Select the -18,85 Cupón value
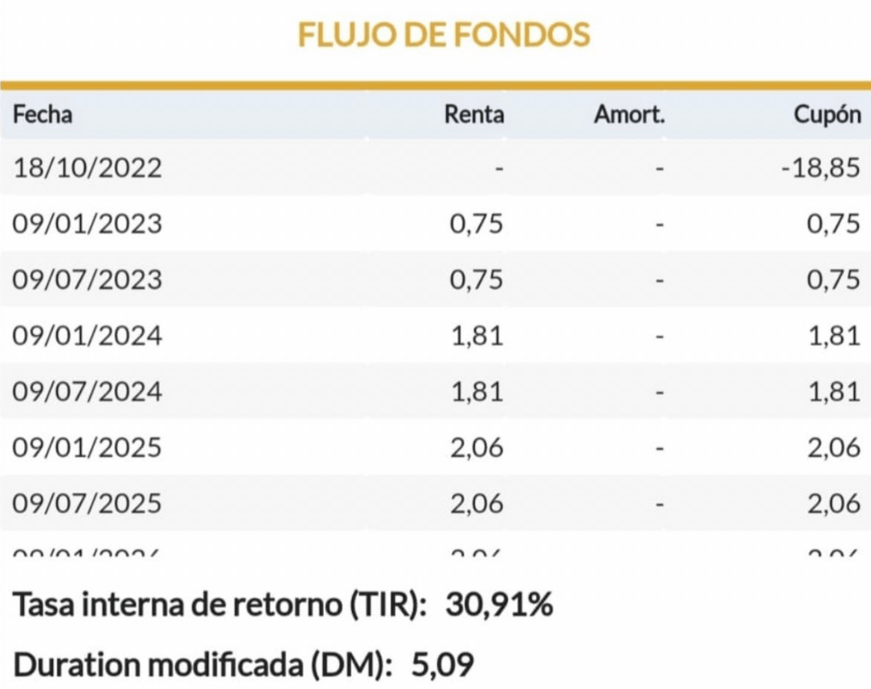 pos(820,168)
